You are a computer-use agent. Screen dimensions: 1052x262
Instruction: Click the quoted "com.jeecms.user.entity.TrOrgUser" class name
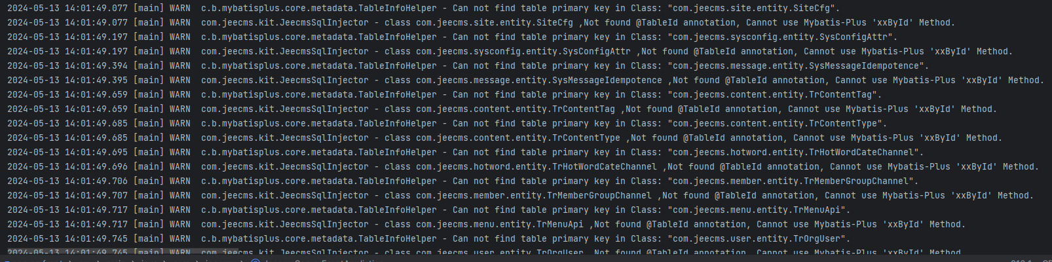pyautogui.click(x=758, y=238)
